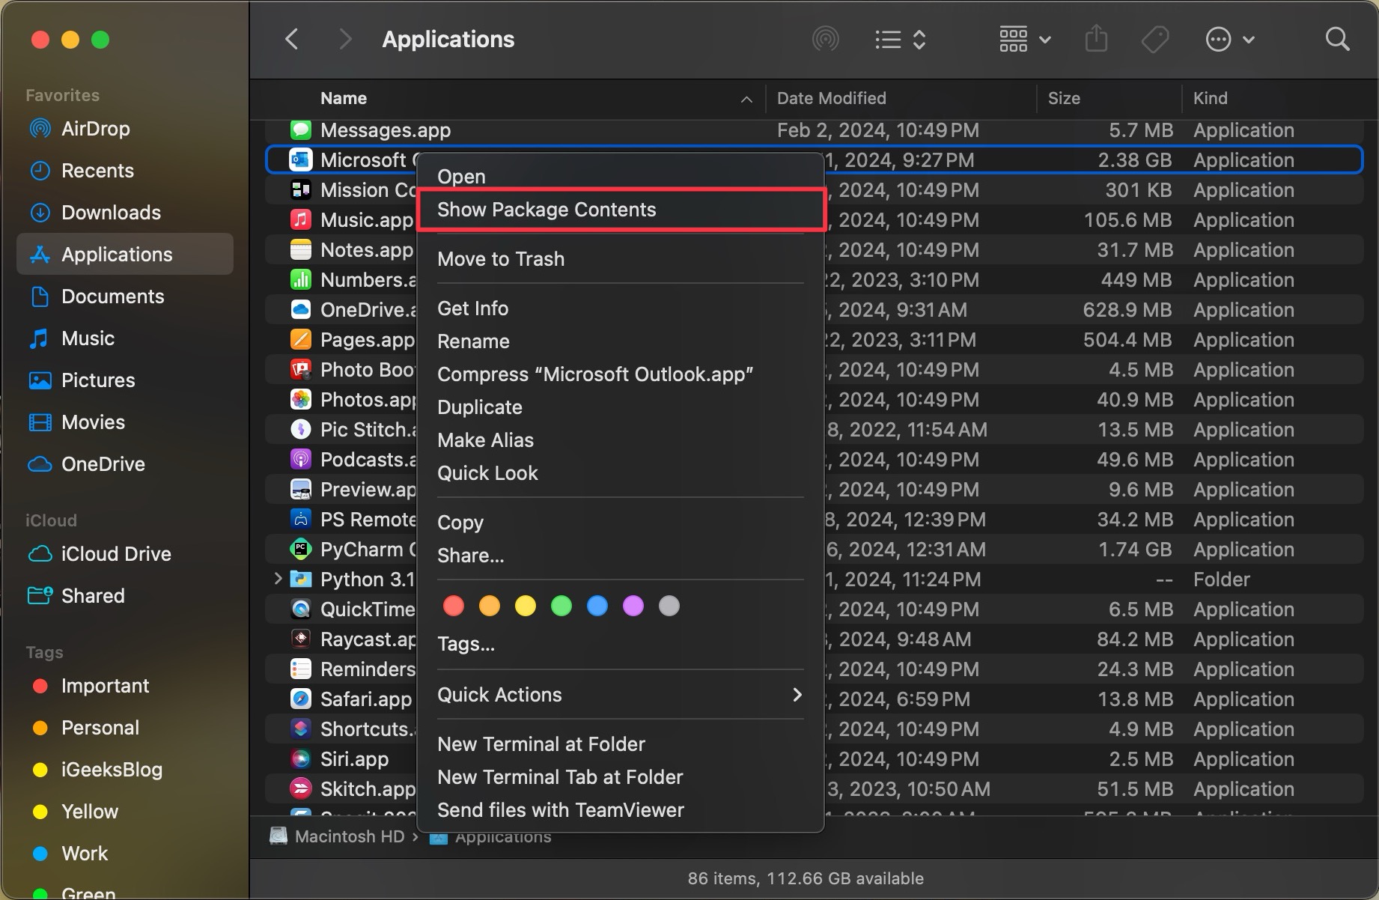Viewport: 1379px width, 900px height.
Task: Sort by the Date Modified column
Action: tap(831, 98)
